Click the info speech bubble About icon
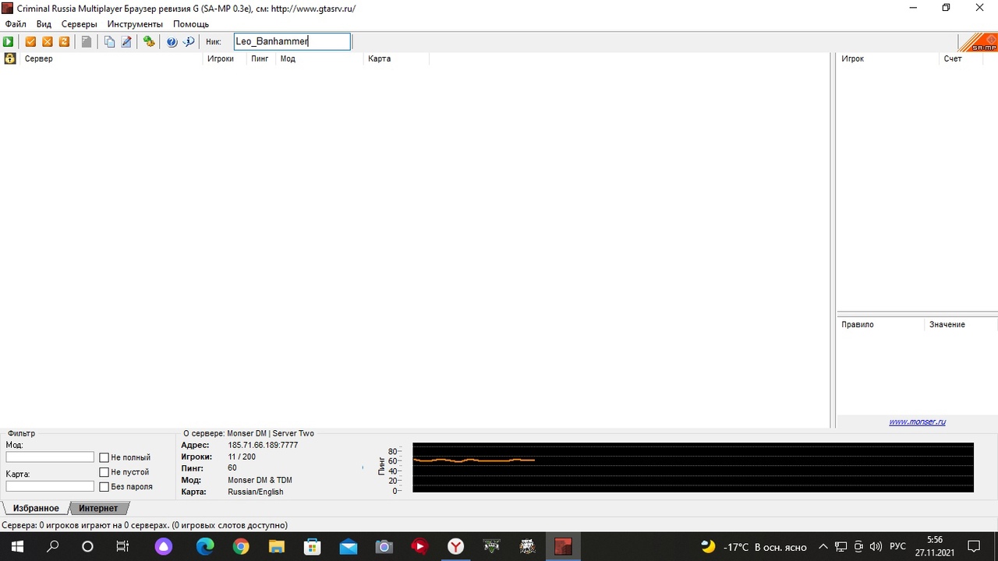 coord(189,42)
